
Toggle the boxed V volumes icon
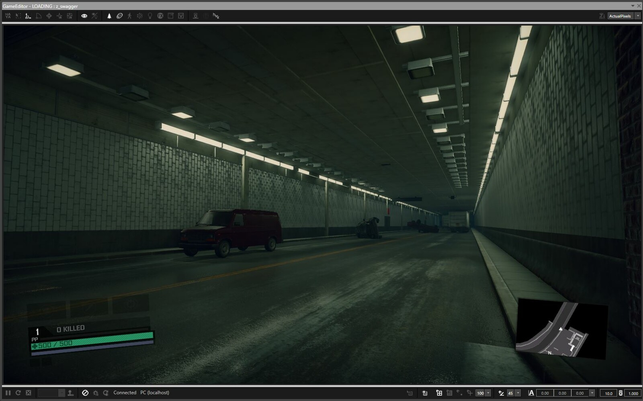(x=181, y=16)
